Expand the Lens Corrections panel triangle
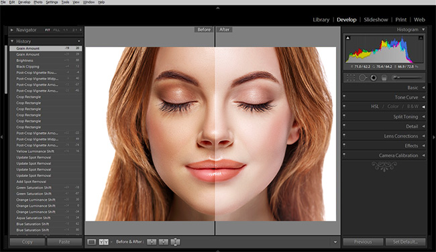436x252 pixels. click(x=423, y=136)
